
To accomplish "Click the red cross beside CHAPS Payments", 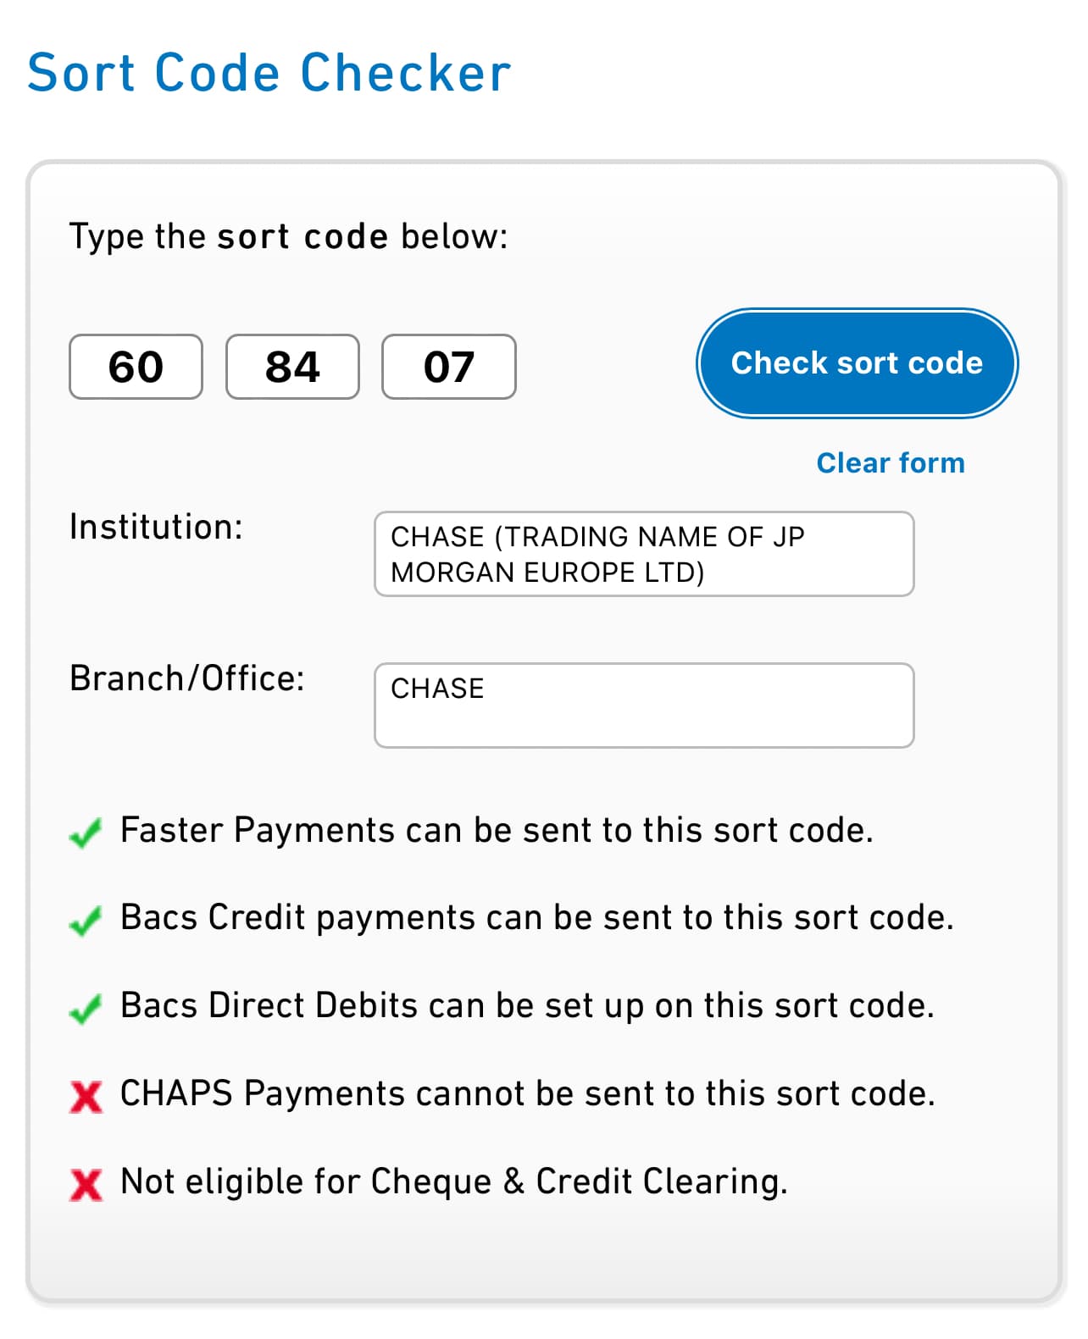I will click(86, 1097).
